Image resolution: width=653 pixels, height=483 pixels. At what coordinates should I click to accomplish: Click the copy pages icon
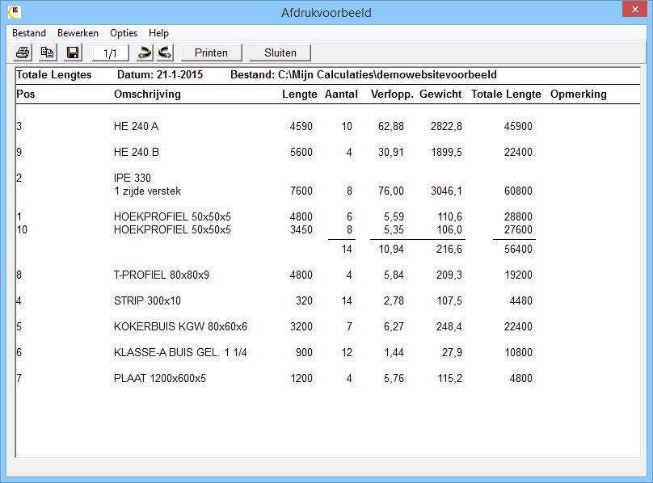click(x=47, y=52)
